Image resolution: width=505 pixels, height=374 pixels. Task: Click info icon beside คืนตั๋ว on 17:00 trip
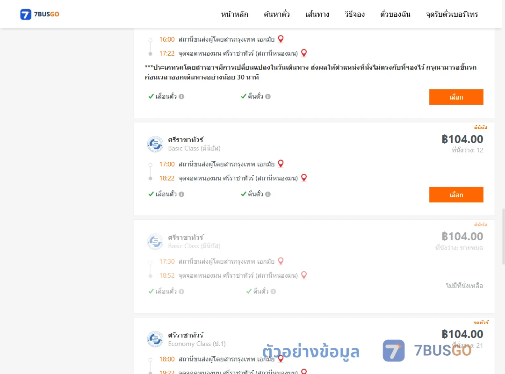coord(268,194)
